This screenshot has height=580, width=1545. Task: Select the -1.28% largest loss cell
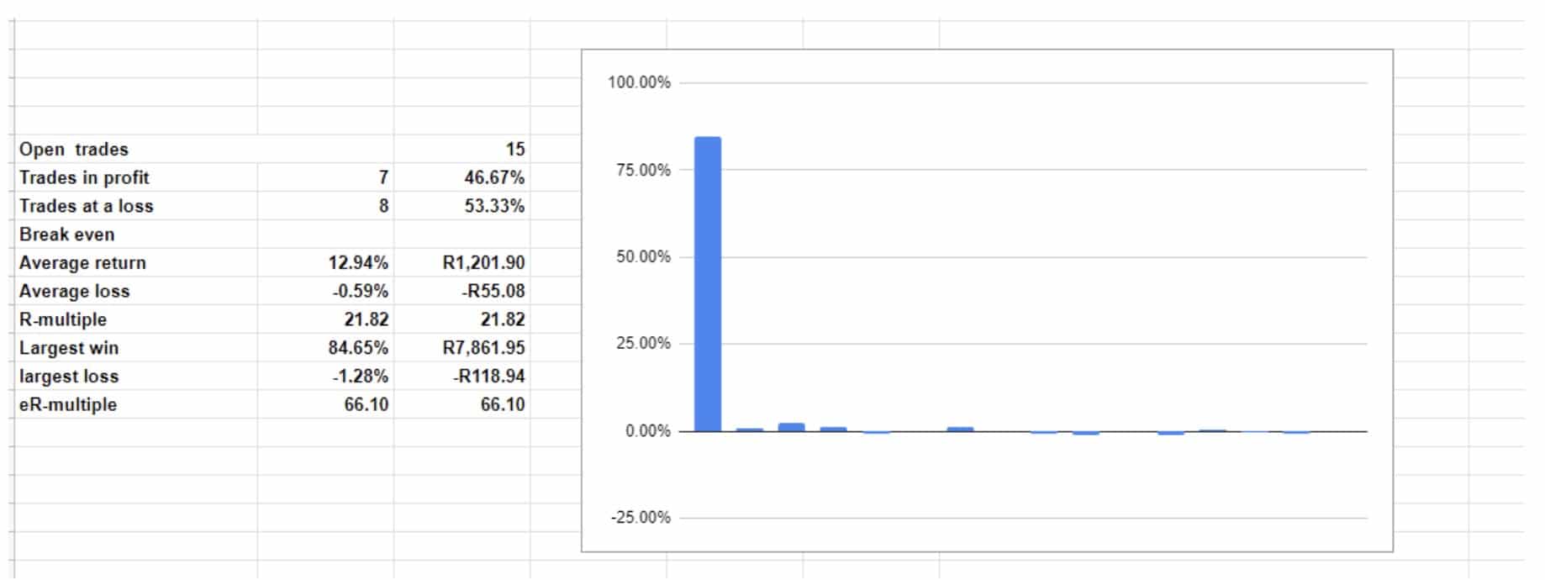[x=325, y=377]
